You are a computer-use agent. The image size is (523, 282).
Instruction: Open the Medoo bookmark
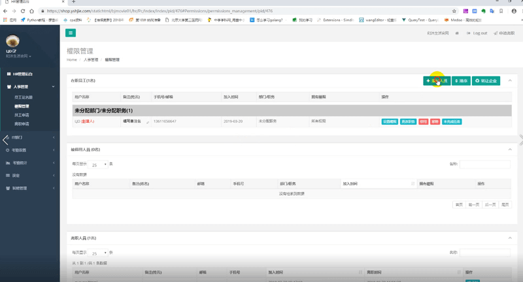click(x=463, y=20)
